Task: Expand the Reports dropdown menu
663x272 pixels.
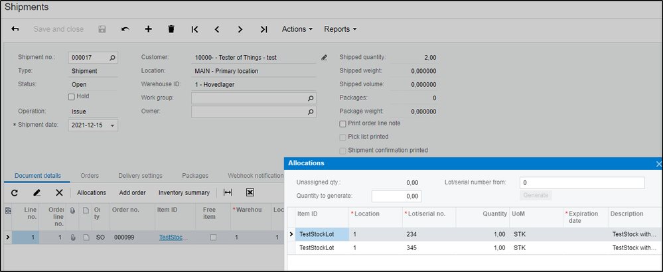Action: 340,29
